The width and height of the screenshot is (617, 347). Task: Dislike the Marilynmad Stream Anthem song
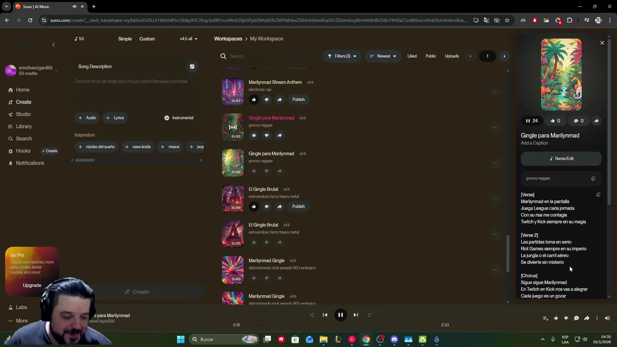(x=267, y=99)
